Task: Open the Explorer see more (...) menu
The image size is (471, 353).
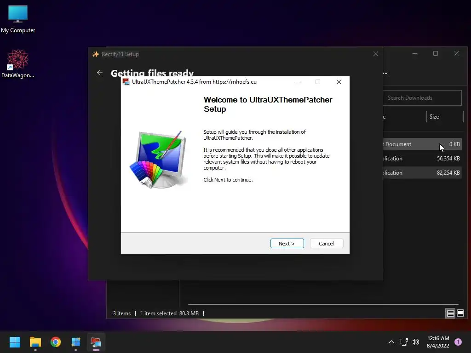Action: [385, 73]
